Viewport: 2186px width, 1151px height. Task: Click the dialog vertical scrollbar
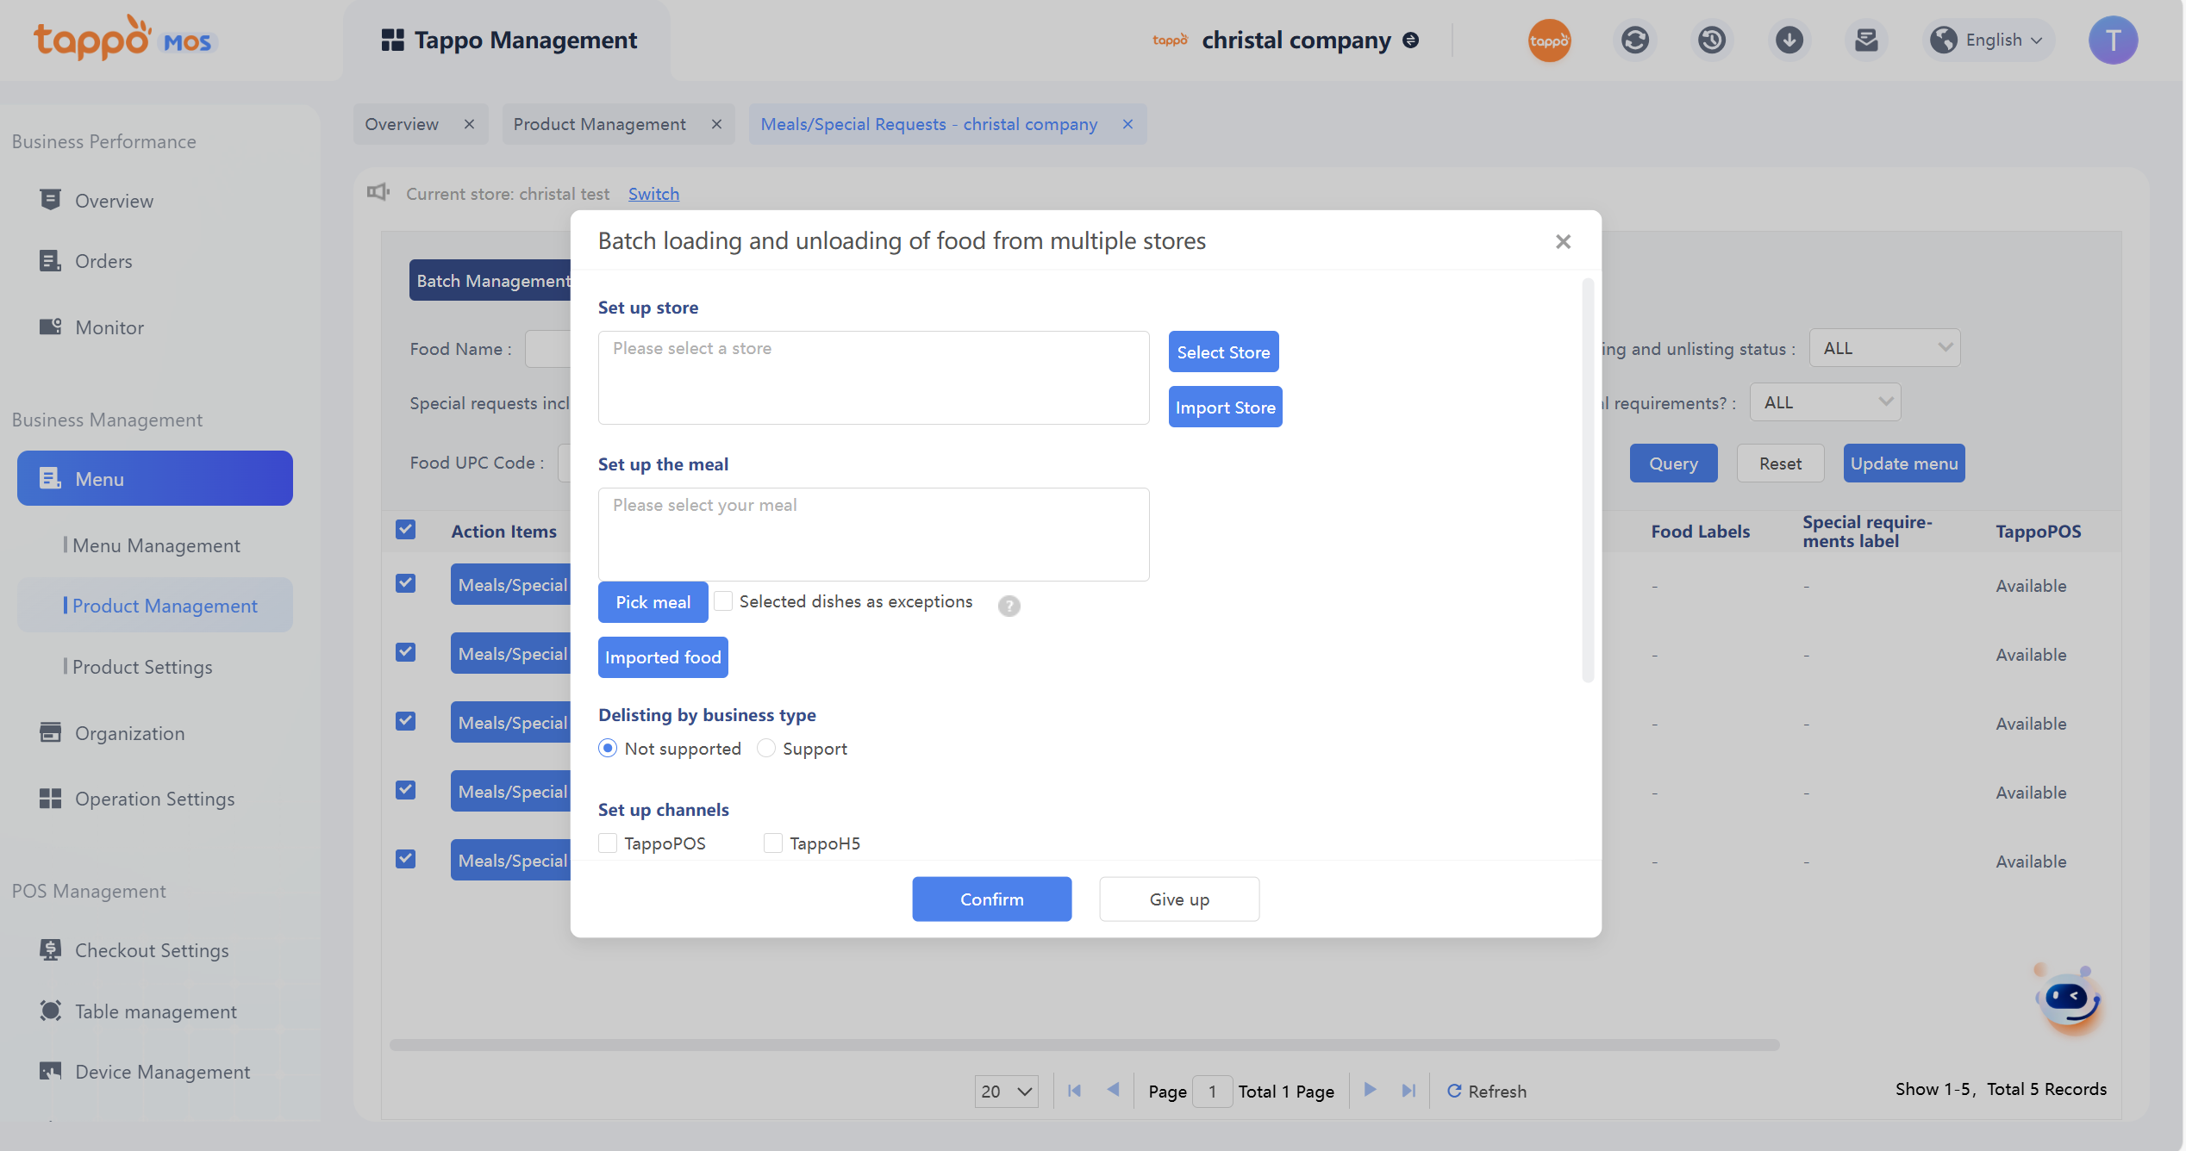(x=1588, y=480)
